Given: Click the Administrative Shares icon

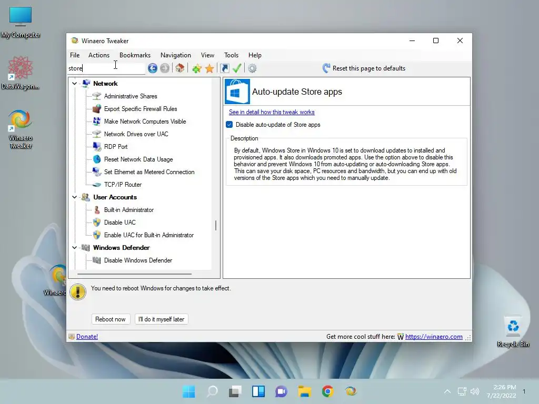Looking at the screenshot, I should (x=97, y=96).
